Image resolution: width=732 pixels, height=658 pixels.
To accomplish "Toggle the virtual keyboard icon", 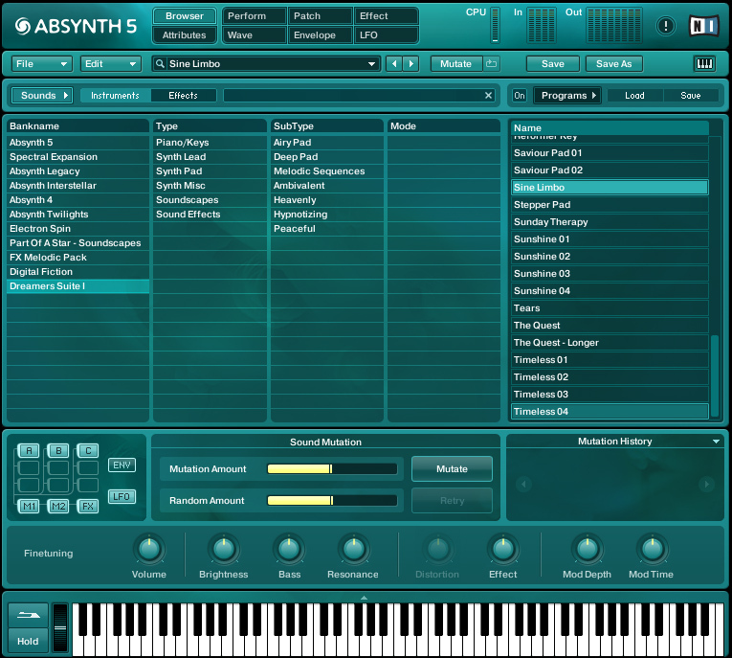I will (704, 63).
